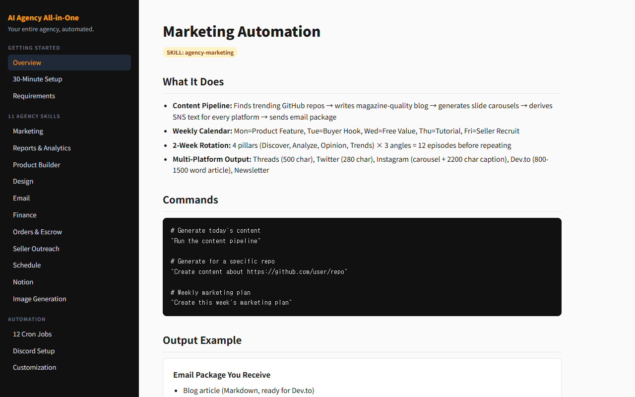Go to 30-Minute Setup
The image size is (635, 397).
(x=37, y=79)
